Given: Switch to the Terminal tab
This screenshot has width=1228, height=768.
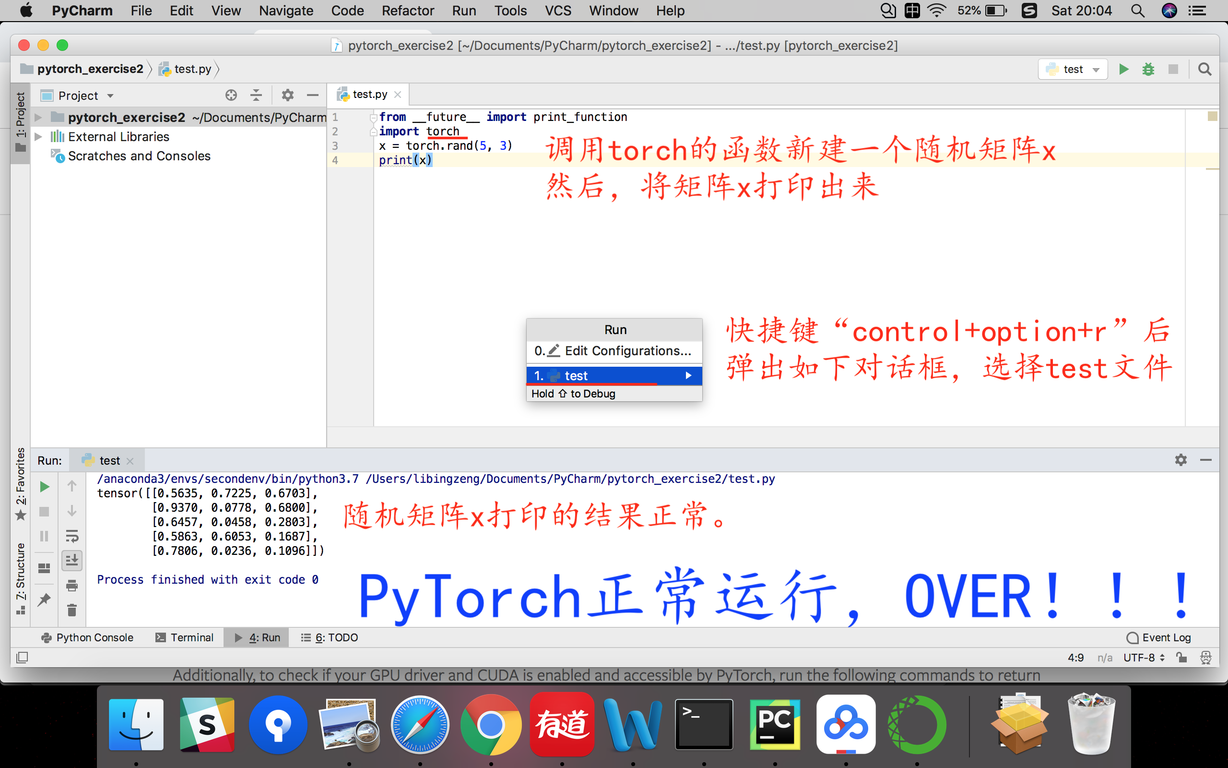Looking at the screenshot, I should 184,637.
